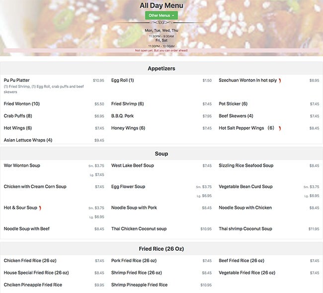Select Thai Chicken Coconut soup
The image size is (323, 293).
pos(139,229)
